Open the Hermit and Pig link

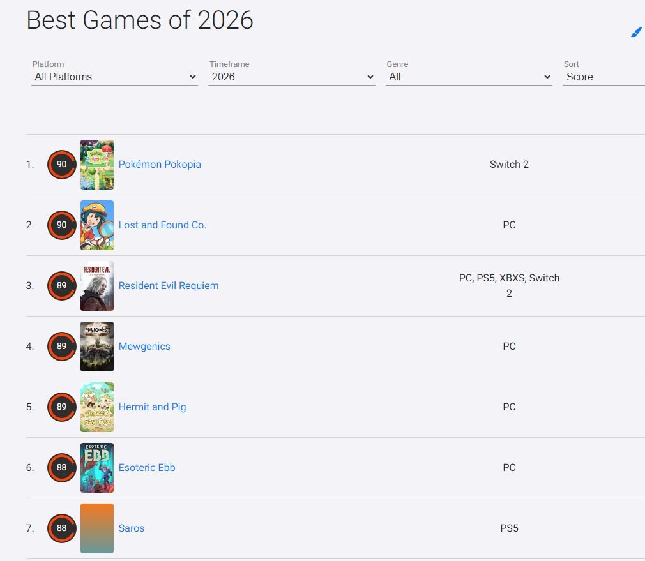pyautogui.click(x=152, y=407)
